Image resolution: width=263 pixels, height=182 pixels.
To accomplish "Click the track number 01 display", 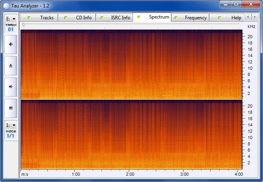I will click(11, 30).
